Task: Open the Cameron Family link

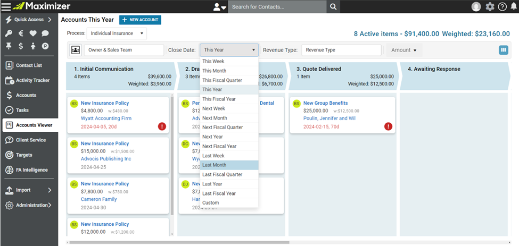Action: pyautogui.click(x=98, y=199)
